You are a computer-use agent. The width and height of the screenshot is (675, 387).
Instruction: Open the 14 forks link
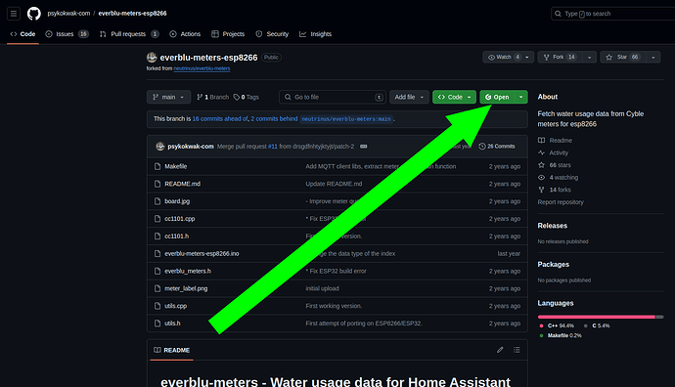[555, 190]
